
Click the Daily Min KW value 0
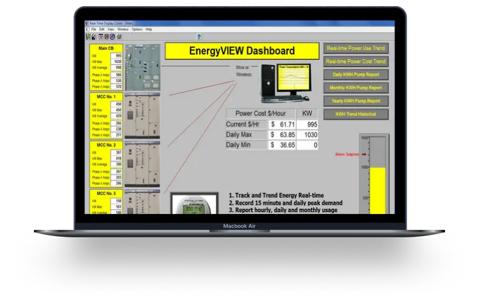coord(307,145)
